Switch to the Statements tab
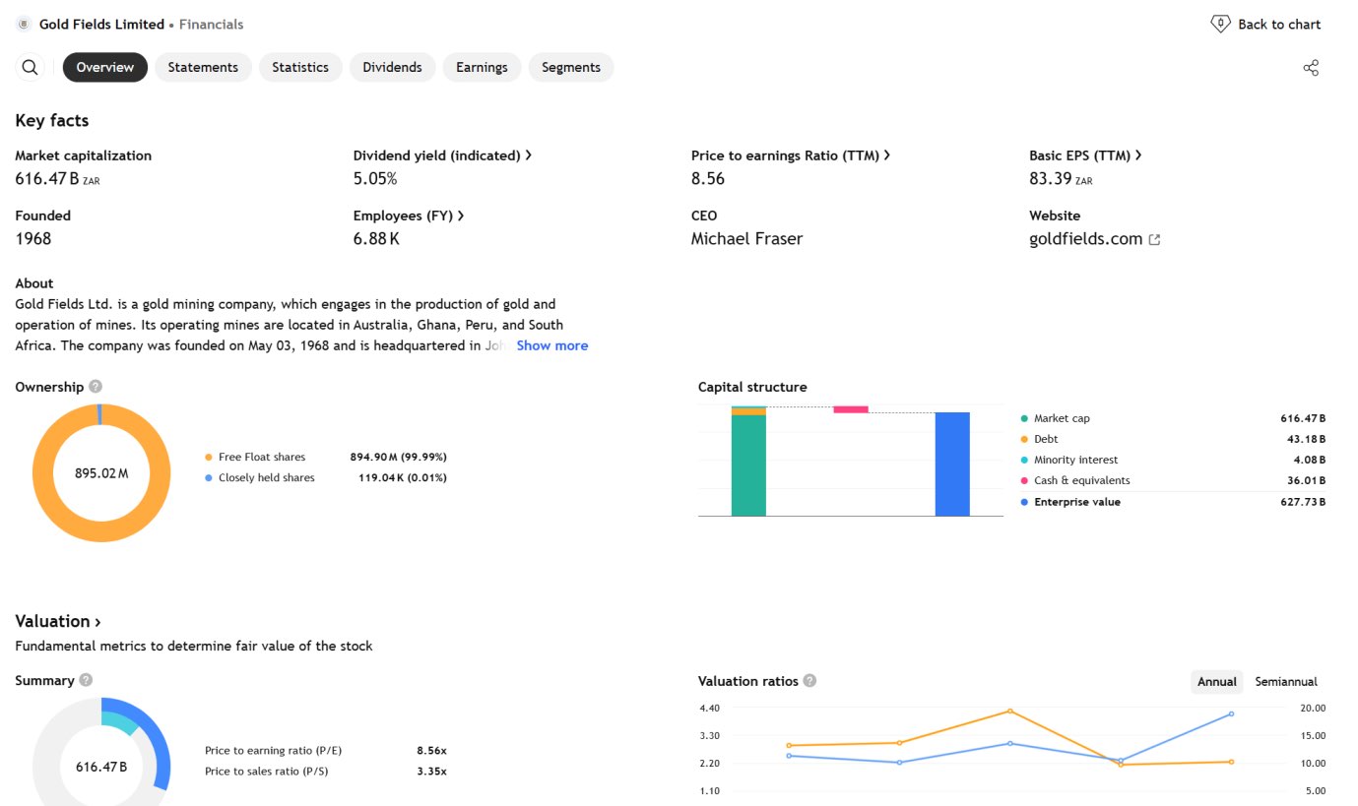Viewport: 1358px width, 806px height. 203,67
